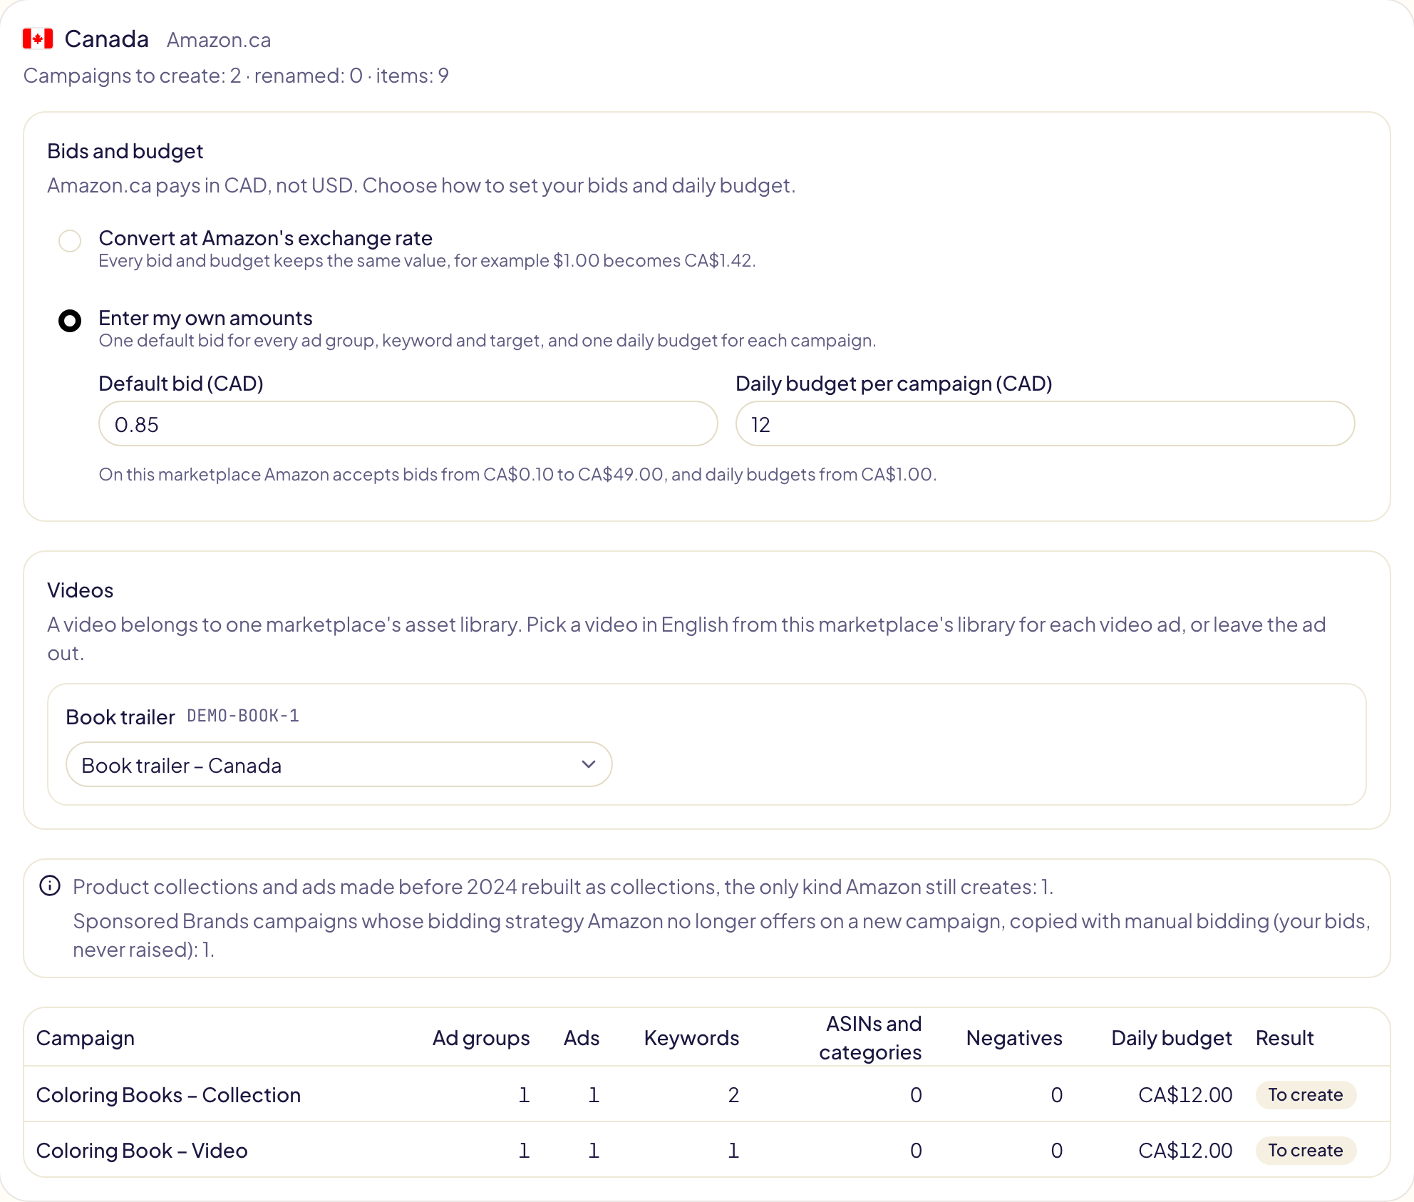
Task: Click CA$12.00 in Coloring Books – Collection row
Action: pos(1185,1094)
